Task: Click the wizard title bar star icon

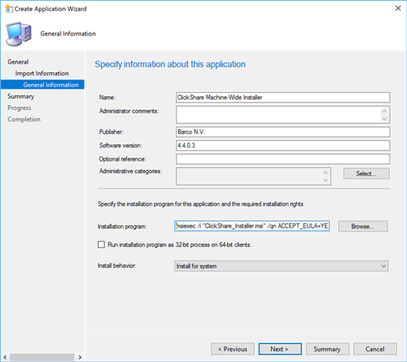Action: tap(9, 8)
